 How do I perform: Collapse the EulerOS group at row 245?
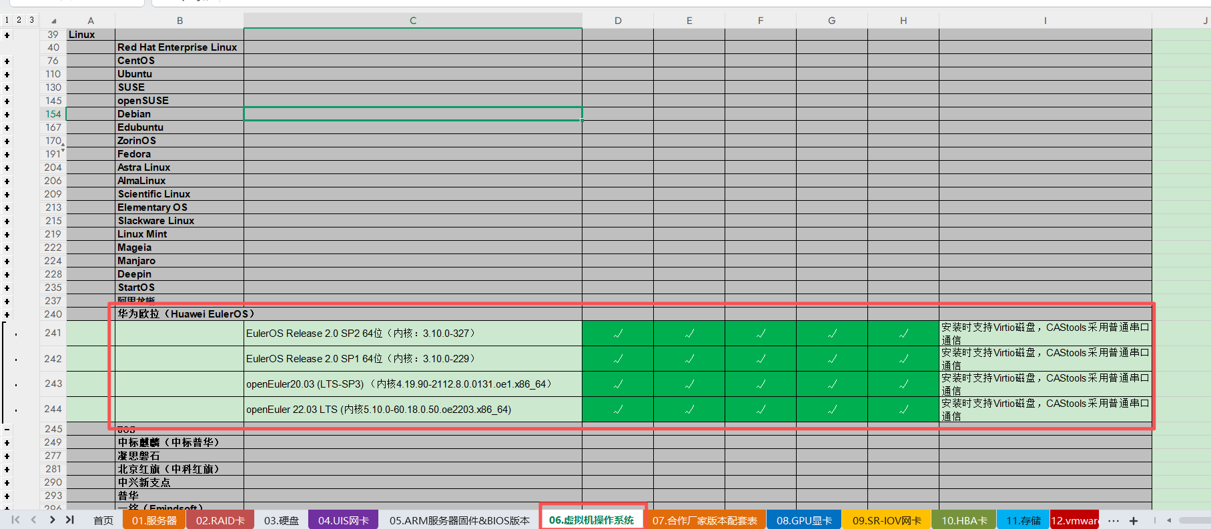[7, 430]
